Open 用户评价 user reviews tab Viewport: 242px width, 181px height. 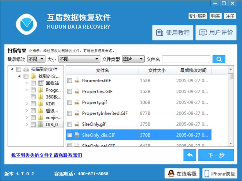point(216,33)
